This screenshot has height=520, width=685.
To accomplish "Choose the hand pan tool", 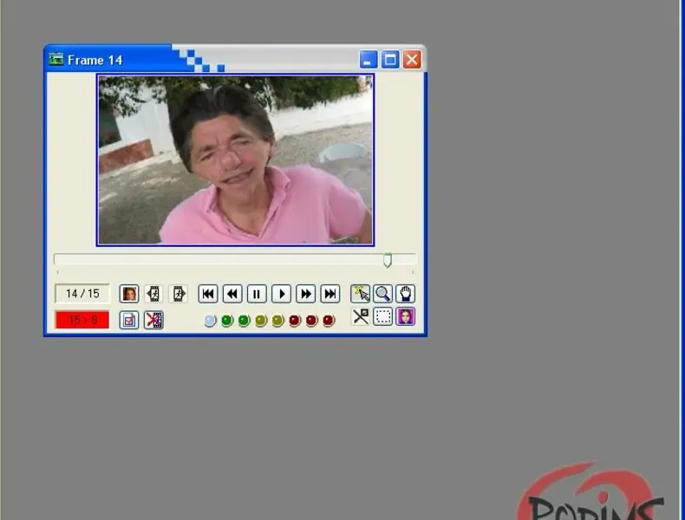I will pos(405,294).
